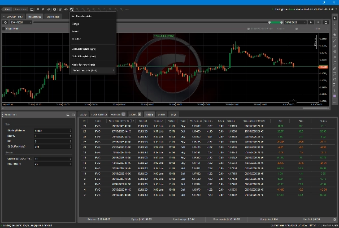
Task: Zoom out the chart with magnifier minus
Action: (44, 9)
